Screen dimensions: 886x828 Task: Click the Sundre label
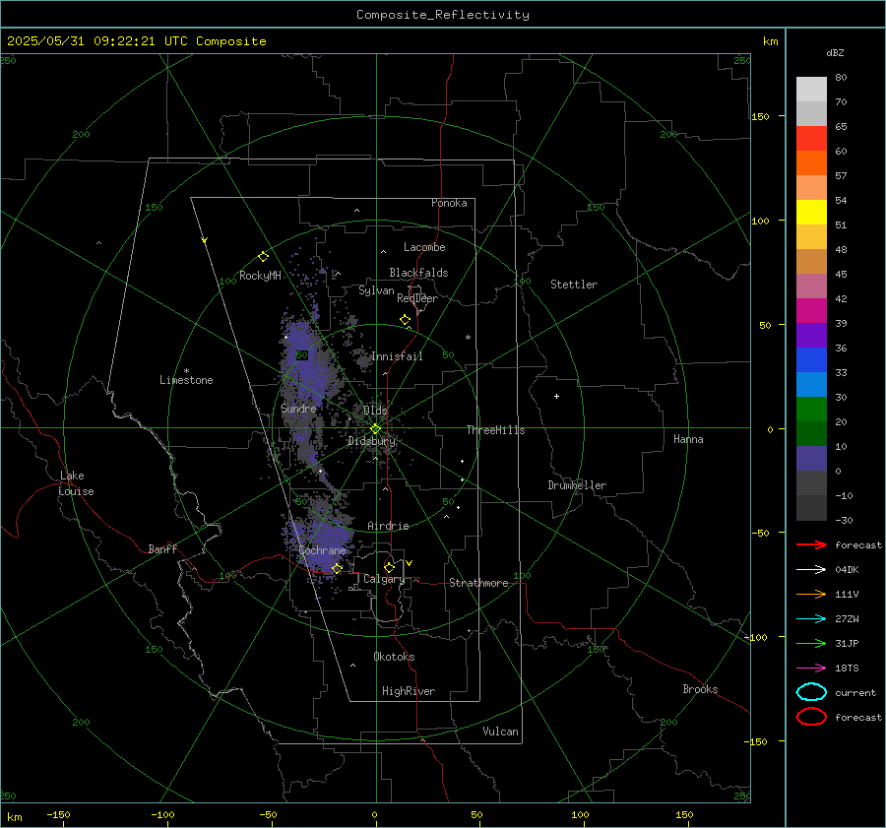(x=298, y=408)
